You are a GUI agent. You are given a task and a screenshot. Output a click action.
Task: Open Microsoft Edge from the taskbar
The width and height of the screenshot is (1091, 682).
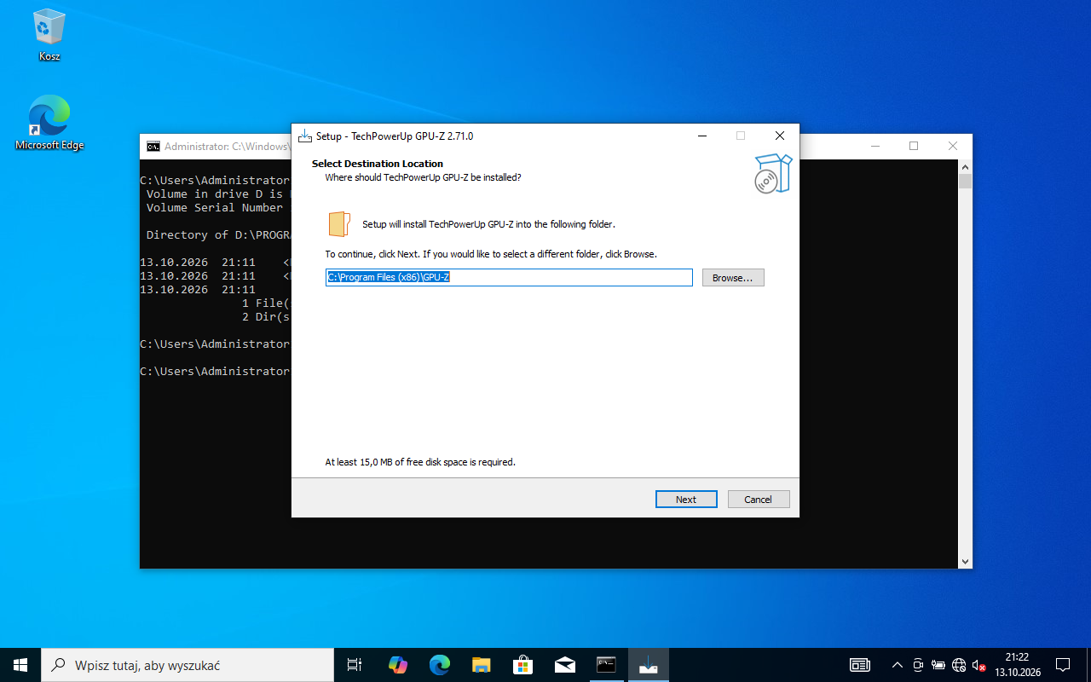click(439, 665)
